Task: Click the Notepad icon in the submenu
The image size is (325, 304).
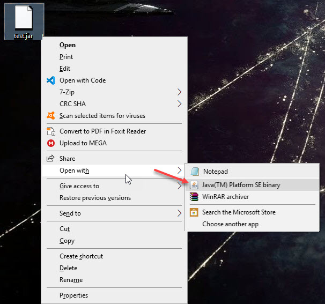Action: pos(195,172)
